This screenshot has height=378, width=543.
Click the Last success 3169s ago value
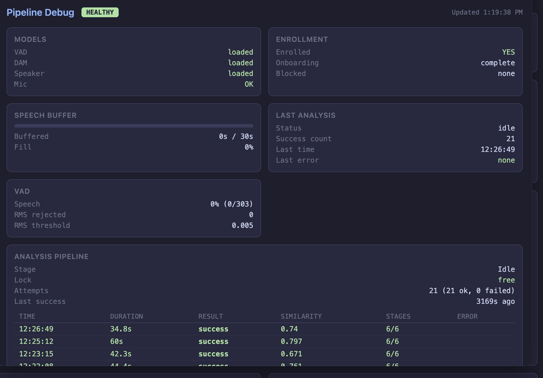coord(495,301)
